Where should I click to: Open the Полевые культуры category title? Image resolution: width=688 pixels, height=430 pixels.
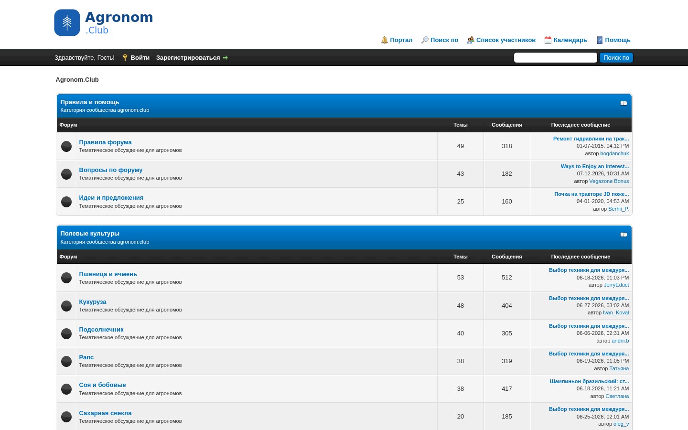pyautogui.click(x=90, y=234)
